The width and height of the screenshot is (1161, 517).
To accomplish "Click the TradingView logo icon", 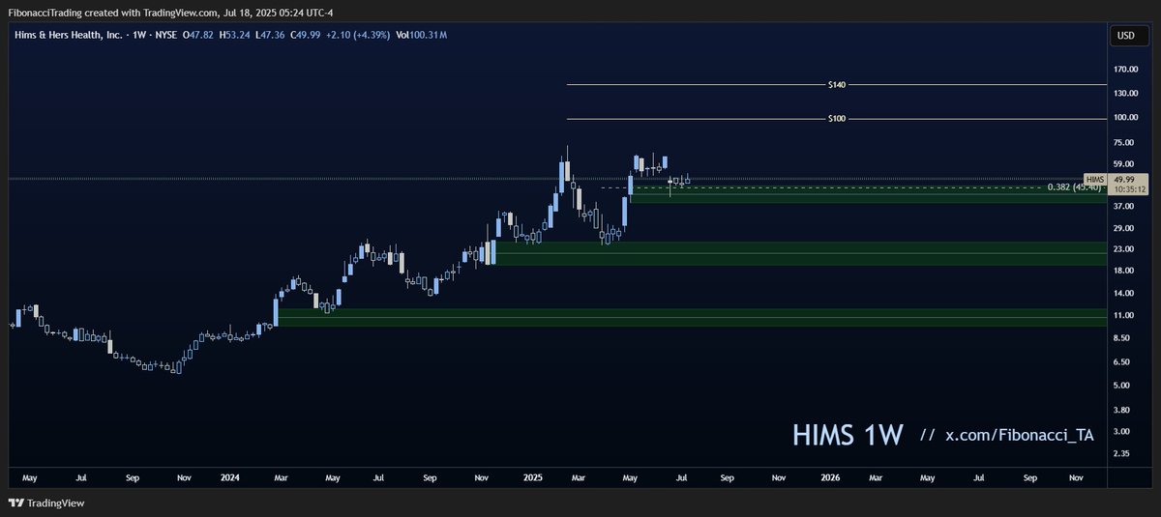I will [x=15, y=503].
